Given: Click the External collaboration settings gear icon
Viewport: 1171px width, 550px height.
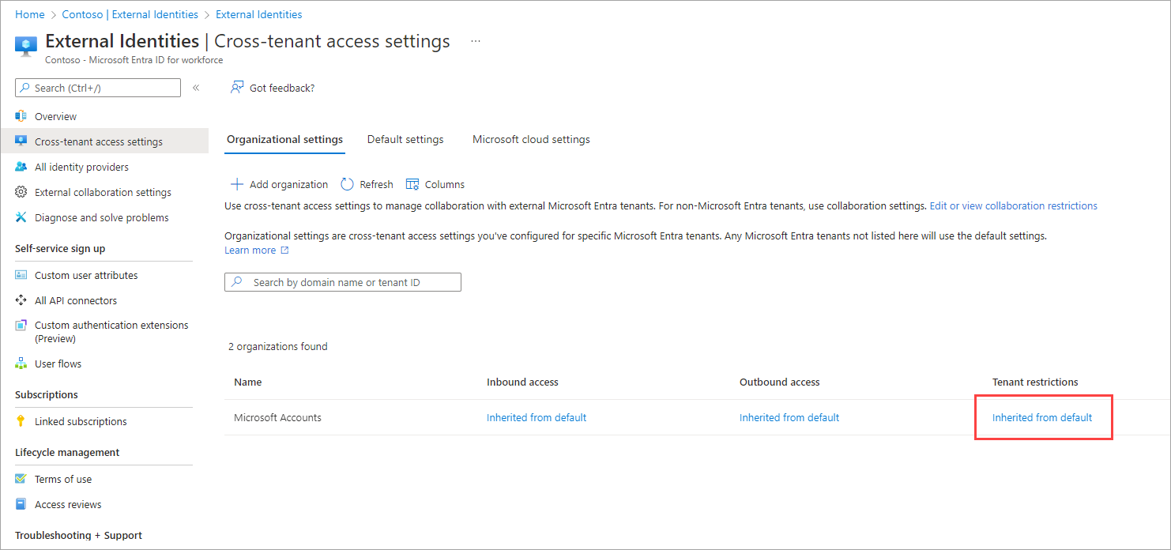Looking at the screenshot, I should 21,192.
